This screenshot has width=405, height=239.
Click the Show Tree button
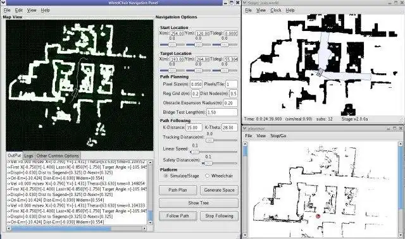point(198,203)
